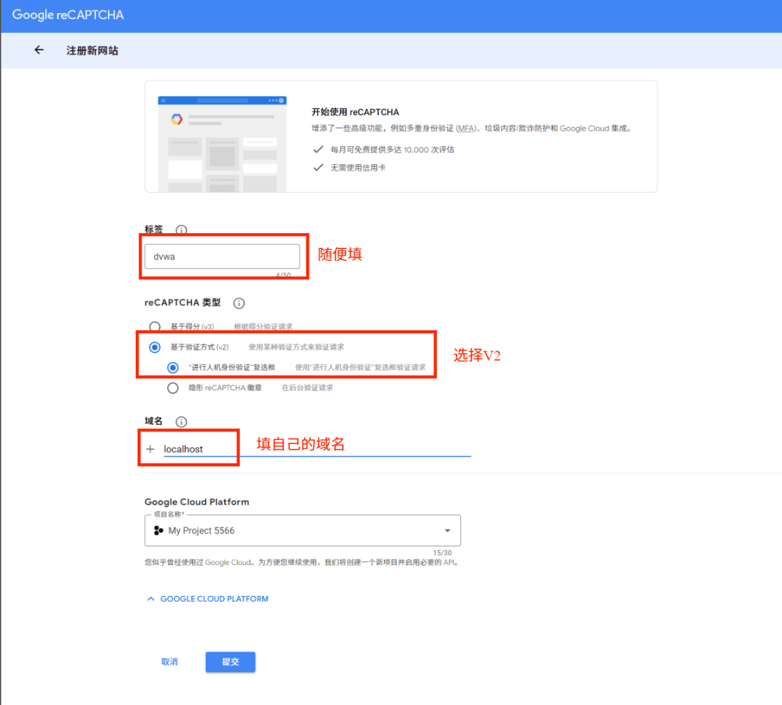Click the 取消 button

170,662
